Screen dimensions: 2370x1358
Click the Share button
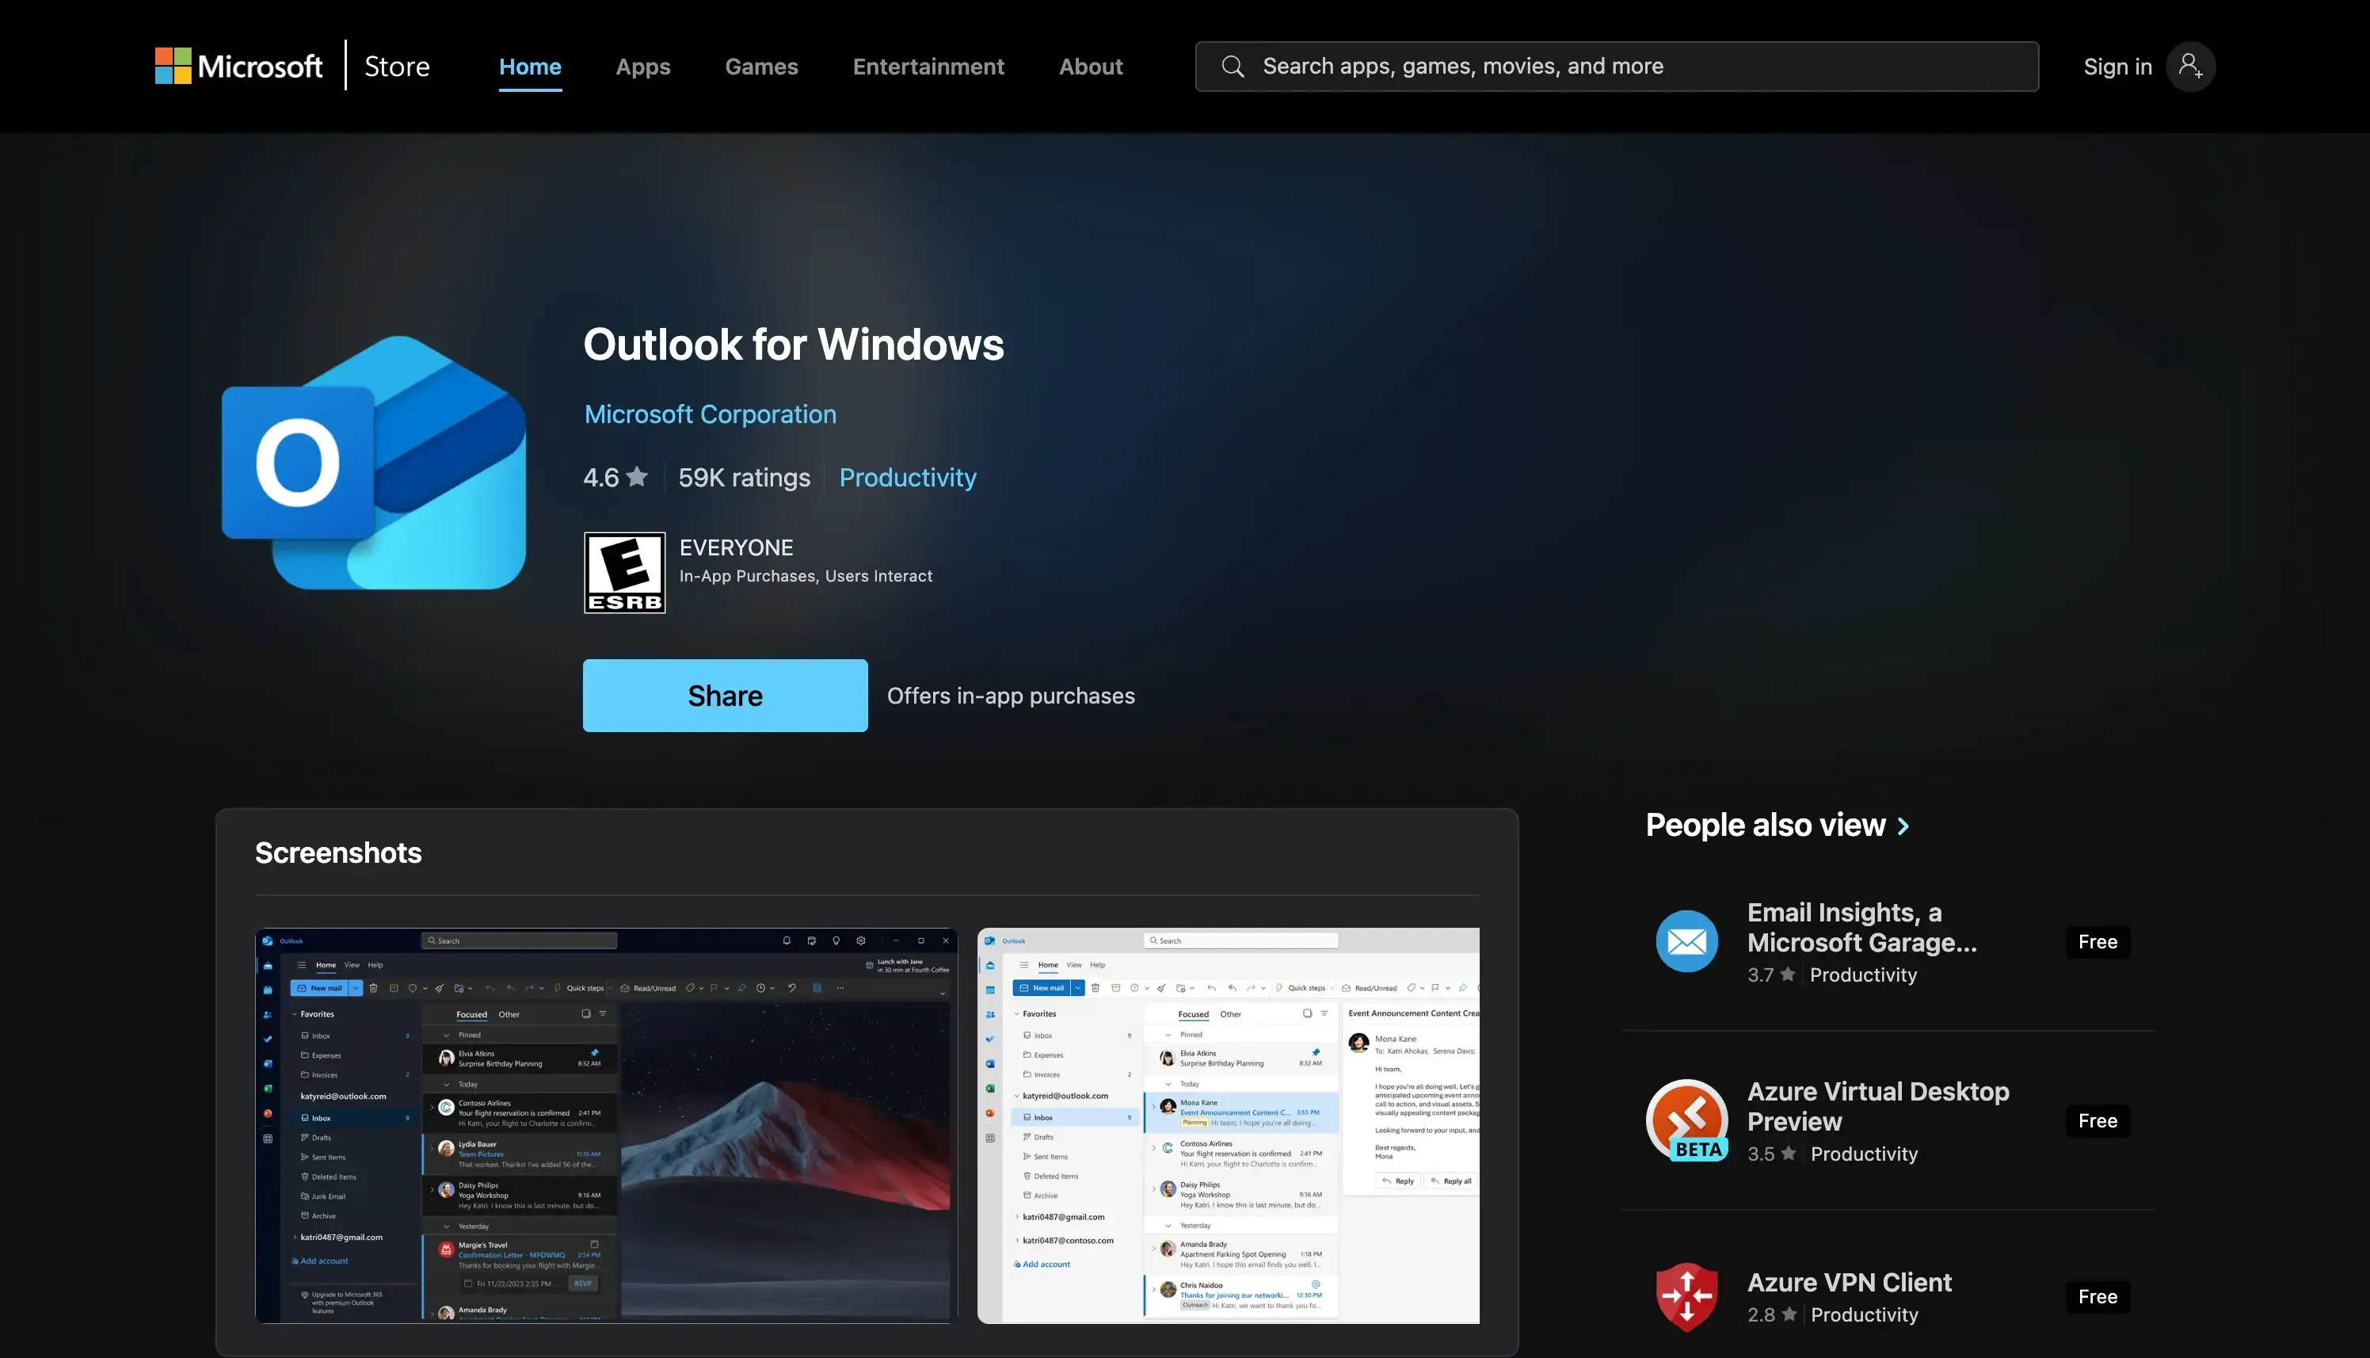coord(725,695)
